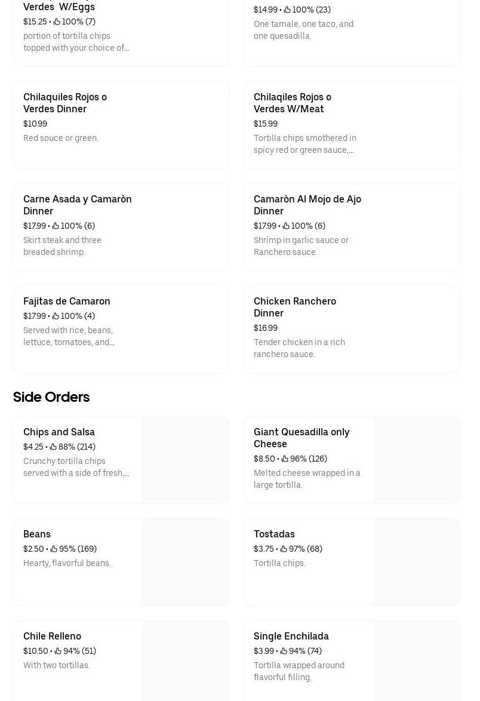
Task: Open Chilaqiles Rojos o Verdes W/Meat
Action: (293, 103)
